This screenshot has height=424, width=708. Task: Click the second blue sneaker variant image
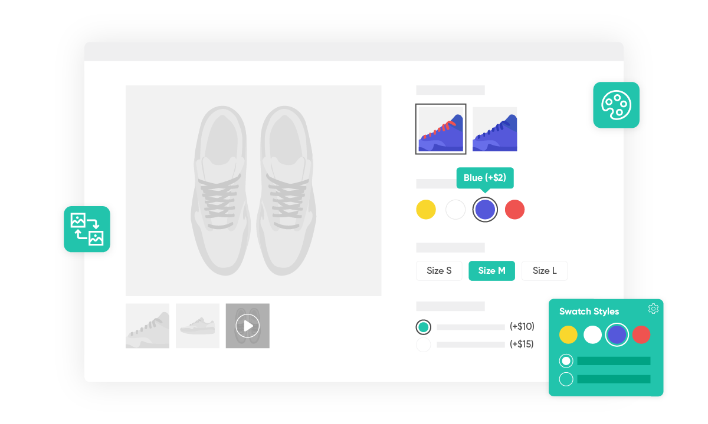495,128
